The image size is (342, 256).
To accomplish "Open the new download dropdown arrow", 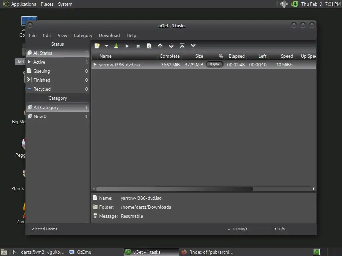I will coord(107,46).
